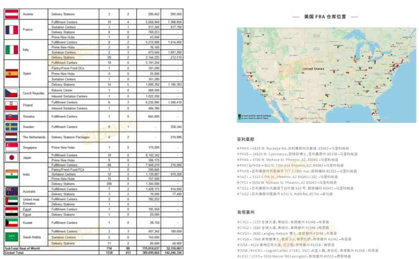
Task: Click the France flag icon
Action: pos(12,29)
